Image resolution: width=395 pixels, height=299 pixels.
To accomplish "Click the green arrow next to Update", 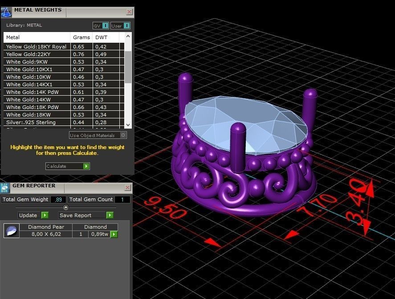I will click(x=45, y=215).
